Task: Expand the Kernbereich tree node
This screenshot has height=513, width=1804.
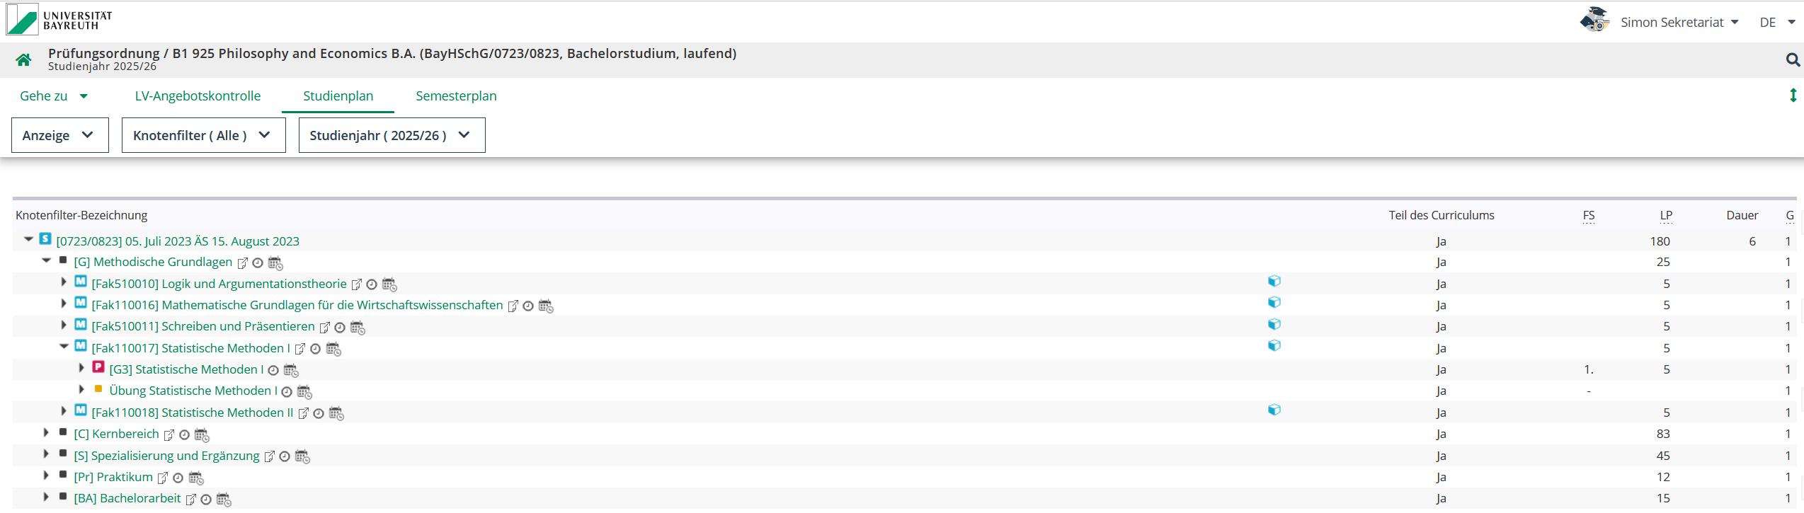Action: 46,433
